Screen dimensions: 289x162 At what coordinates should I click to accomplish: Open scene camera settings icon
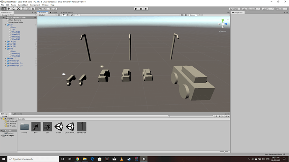pyautogui.click(x=186, y=15)
